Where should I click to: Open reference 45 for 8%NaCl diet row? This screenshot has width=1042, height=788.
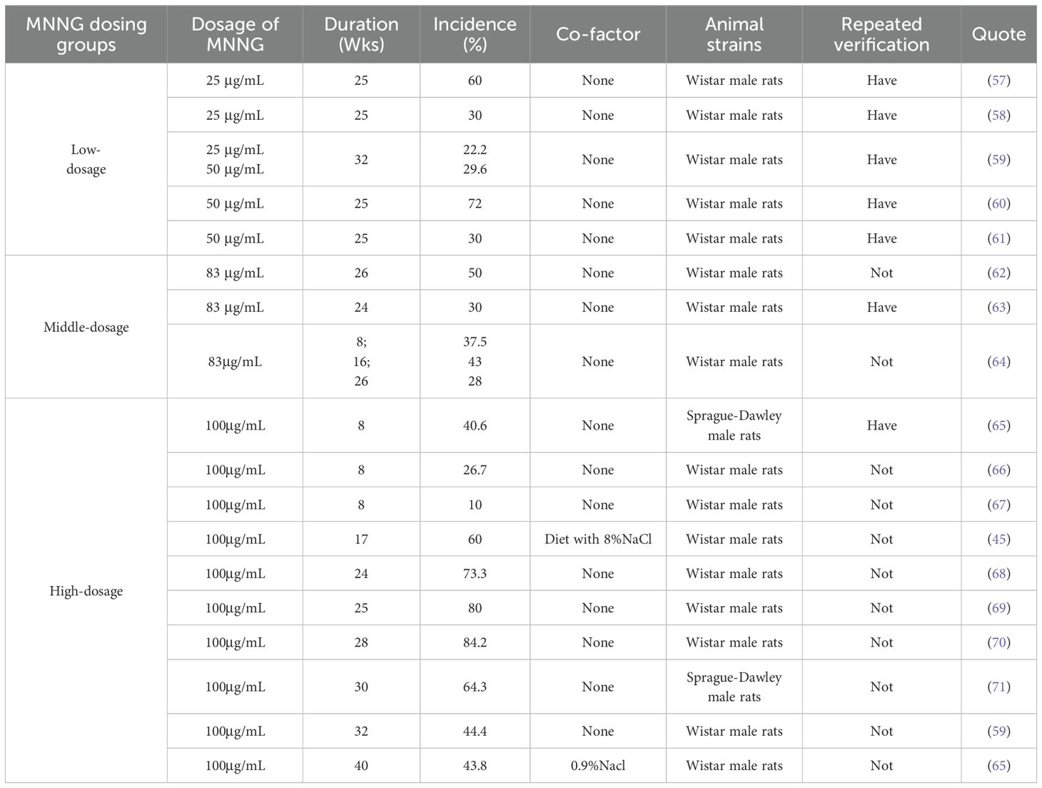pyautogui.click(x=998, y=540)
